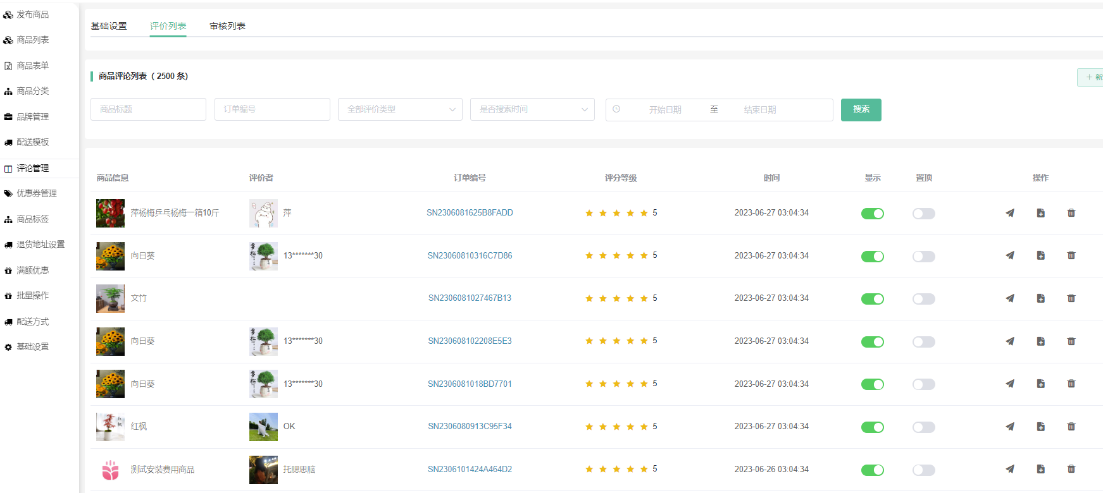Switch to the 审核列表 tab
Viewport: 1103px width, 493px height.
pyautogui.click(x=227, y=26)
